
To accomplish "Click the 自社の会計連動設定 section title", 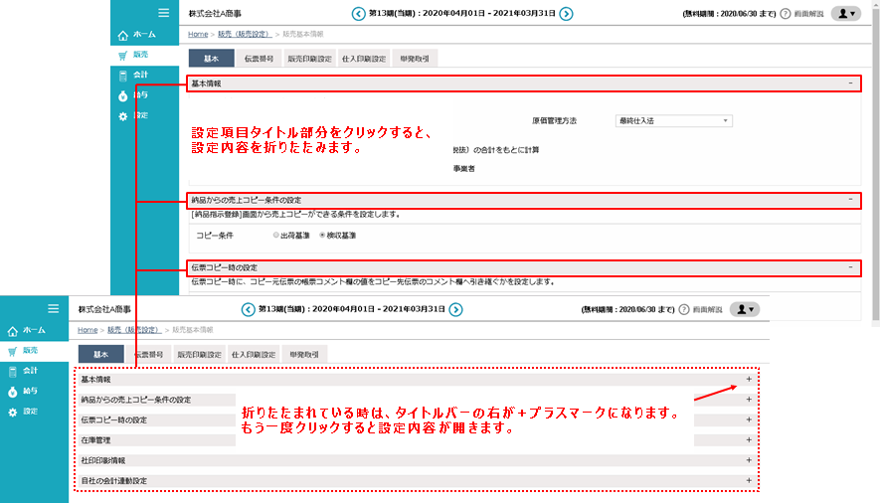I will pos(114,480).
